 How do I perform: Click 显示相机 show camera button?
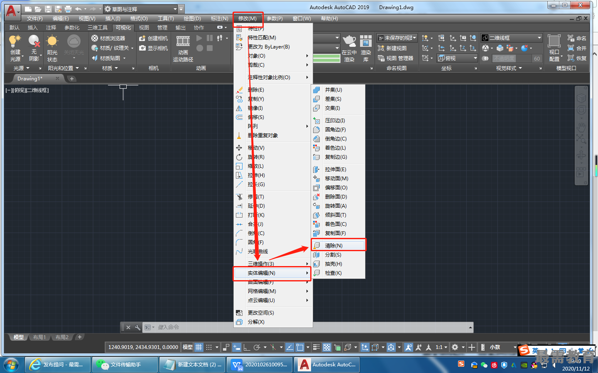click(153, 48)
